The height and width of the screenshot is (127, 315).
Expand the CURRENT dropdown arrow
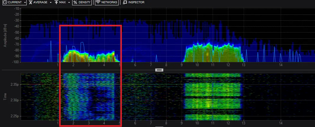pos(25,2)
